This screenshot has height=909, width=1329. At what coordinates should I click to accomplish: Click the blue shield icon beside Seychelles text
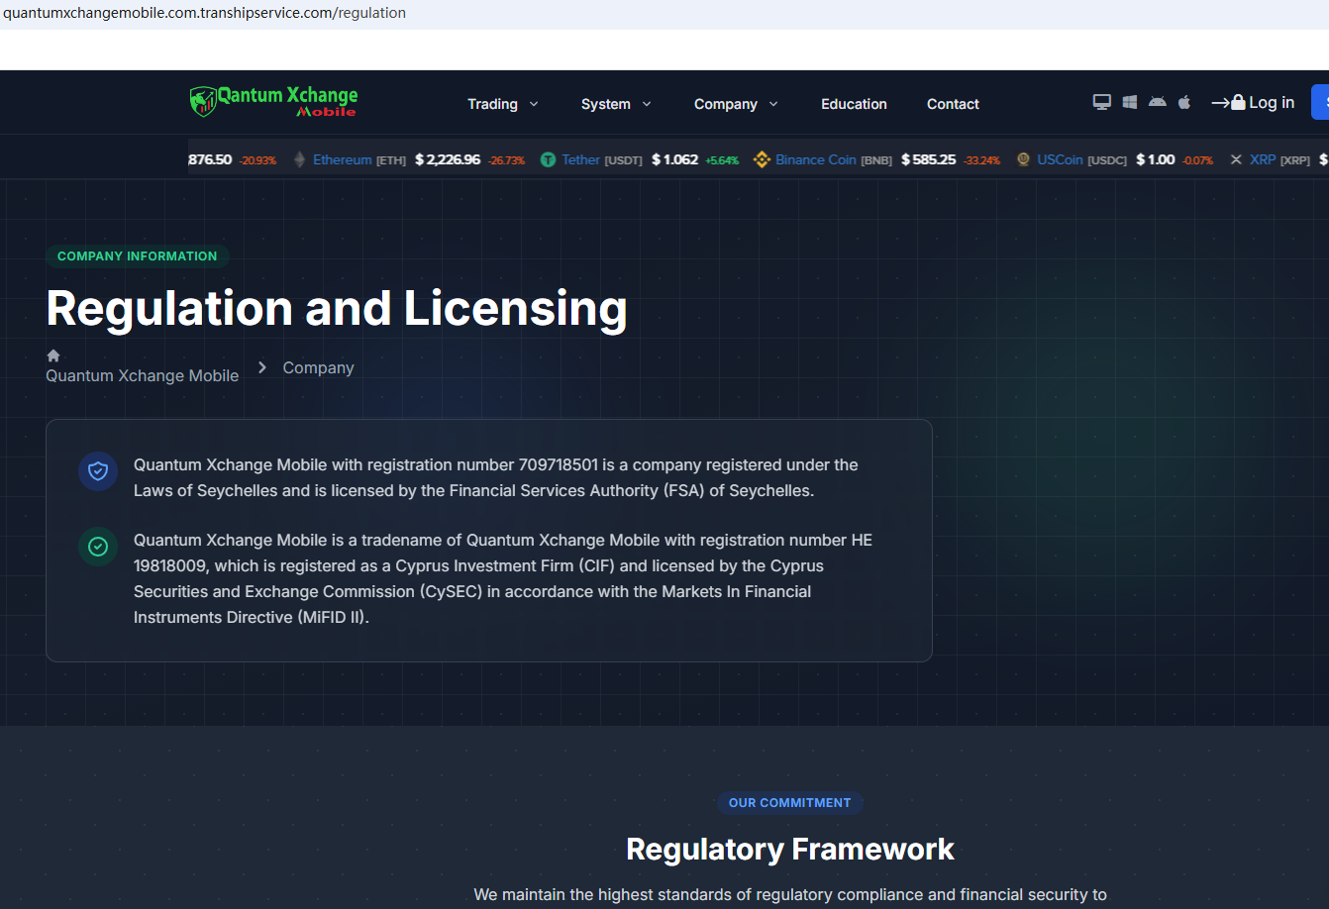(98, 471)
